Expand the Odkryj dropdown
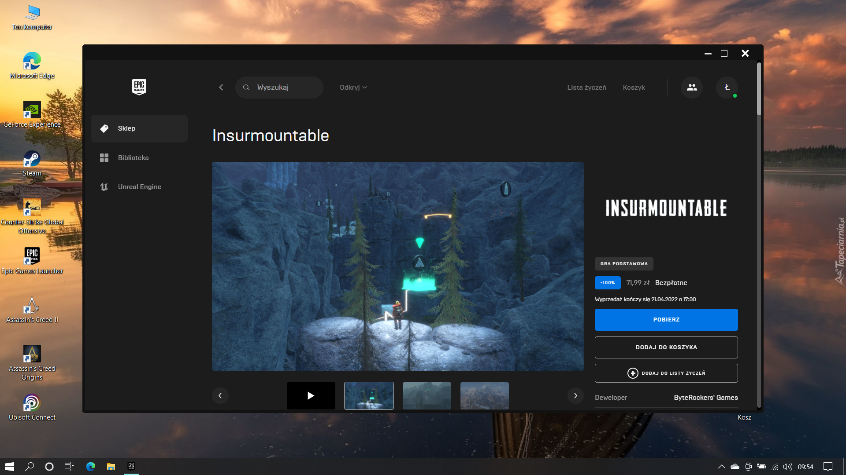 (353, 87)
